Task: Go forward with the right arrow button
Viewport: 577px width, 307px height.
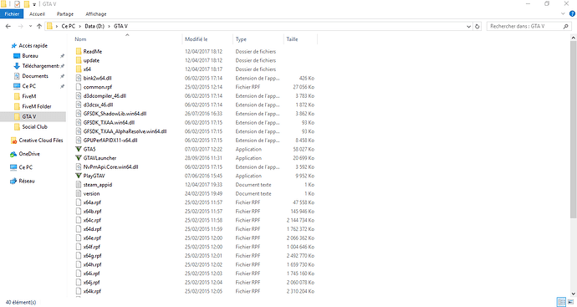Action: click(20, 26)
